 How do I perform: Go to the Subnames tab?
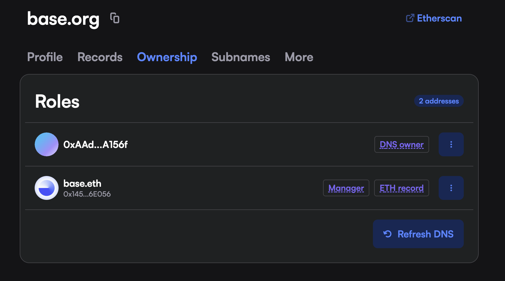click(241, 57)
